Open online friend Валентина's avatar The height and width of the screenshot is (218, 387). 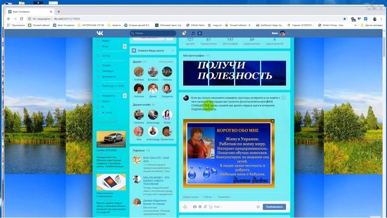tap(167, 131)
